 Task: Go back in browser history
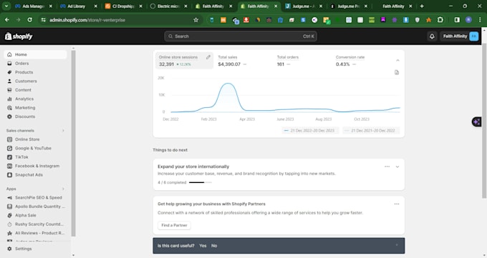(7, 20)
